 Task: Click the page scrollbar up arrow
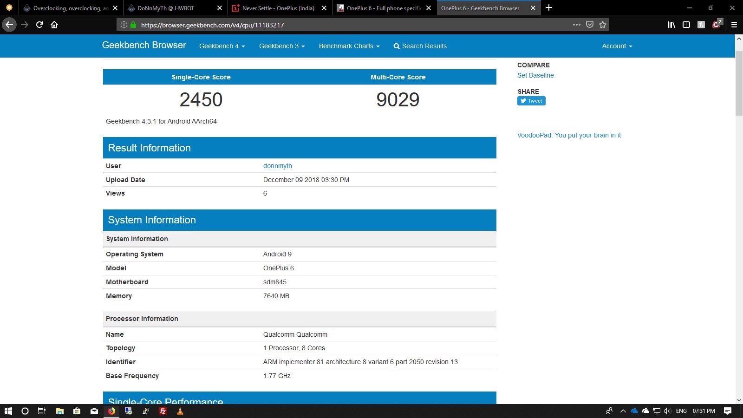pos(739,39)
